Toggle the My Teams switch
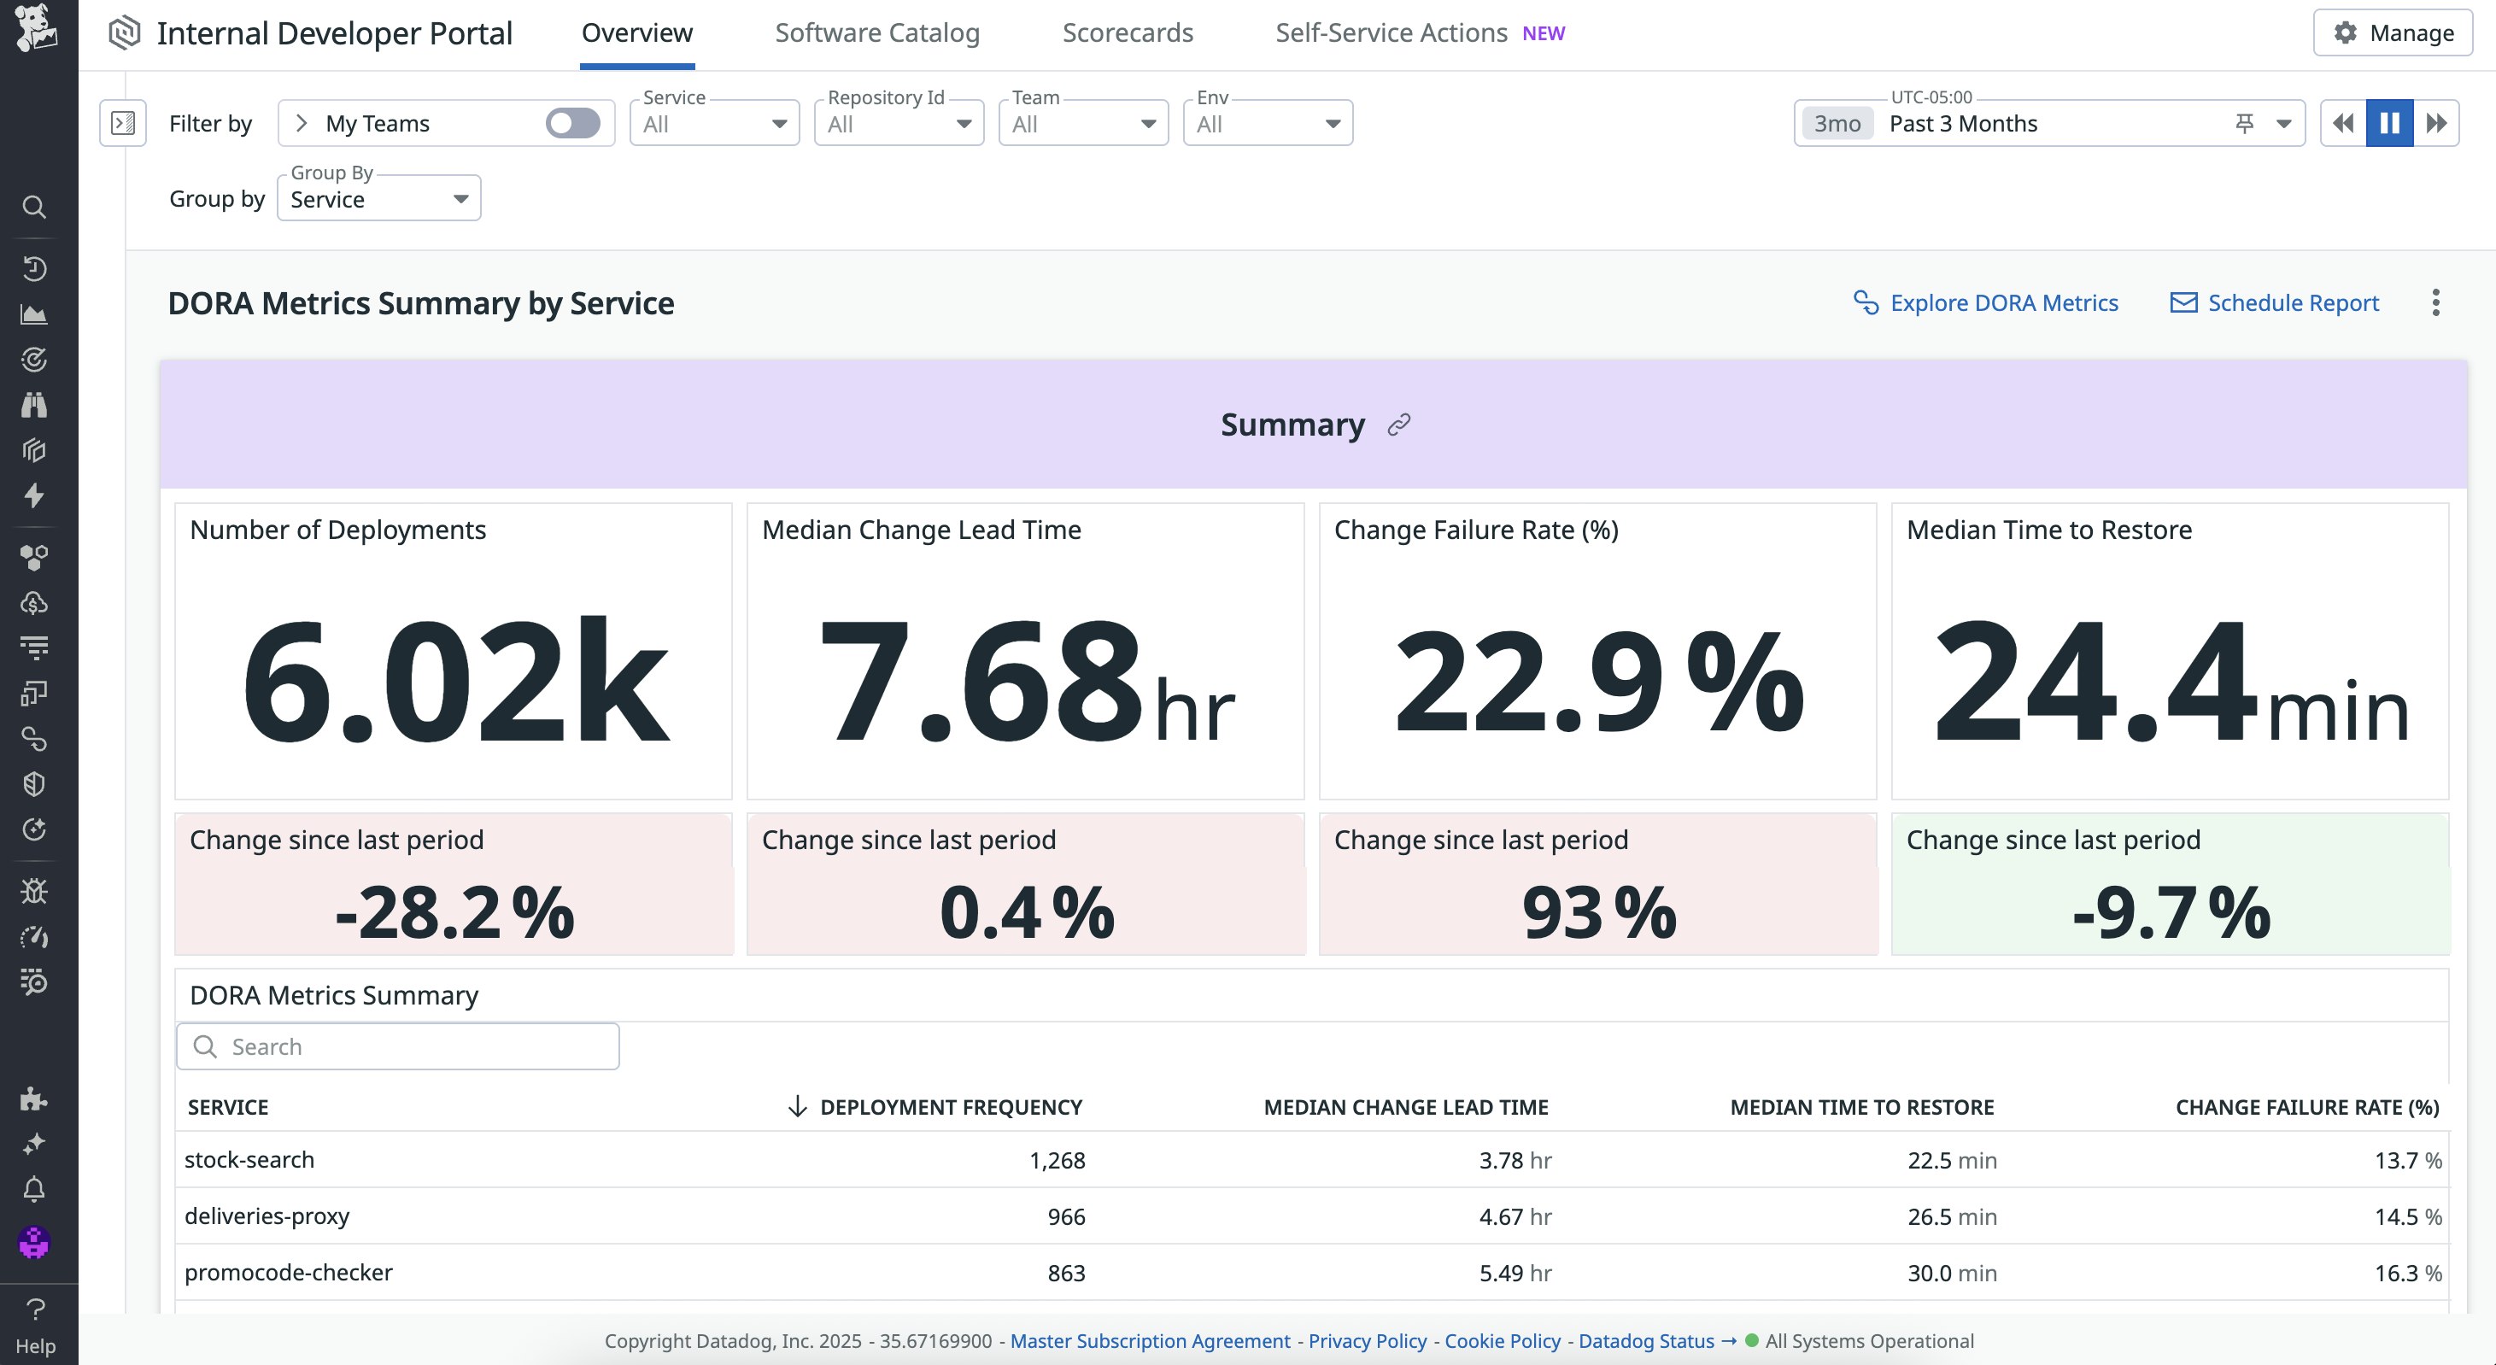 tap(571, 123)
